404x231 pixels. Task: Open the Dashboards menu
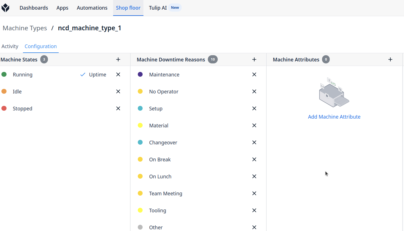[34, 8]
